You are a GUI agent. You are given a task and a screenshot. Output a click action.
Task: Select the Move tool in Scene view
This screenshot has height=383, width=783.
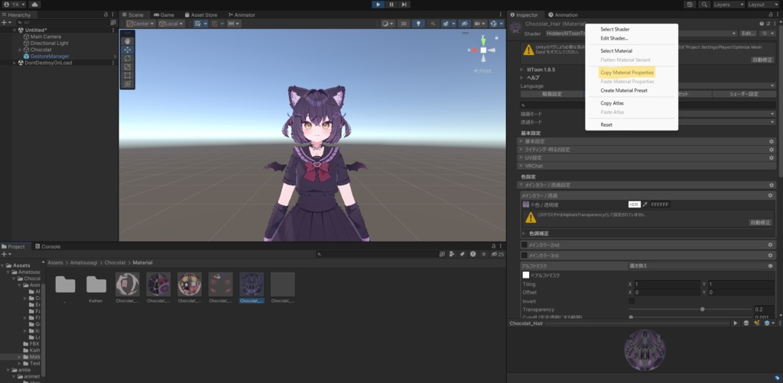[x=128, y=50]
